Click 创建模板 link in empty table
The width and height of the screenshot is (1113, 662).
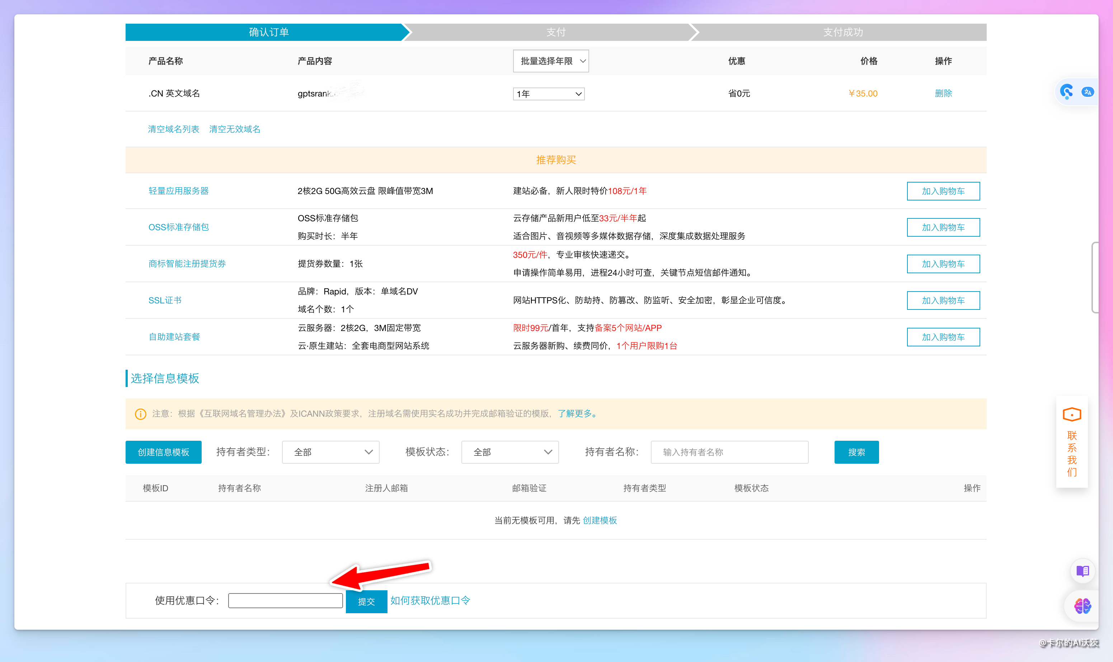(599, 520)
